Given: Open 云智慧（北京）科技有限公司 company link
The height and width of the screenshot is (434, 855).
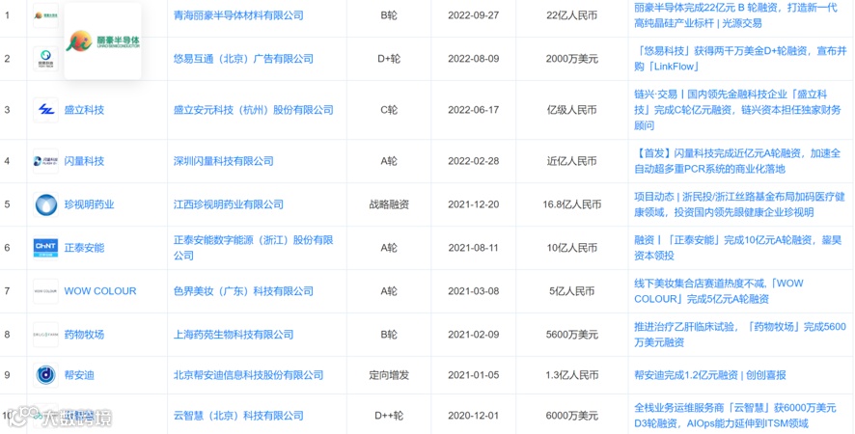Looking at the screenshot, I should (238, 416).
